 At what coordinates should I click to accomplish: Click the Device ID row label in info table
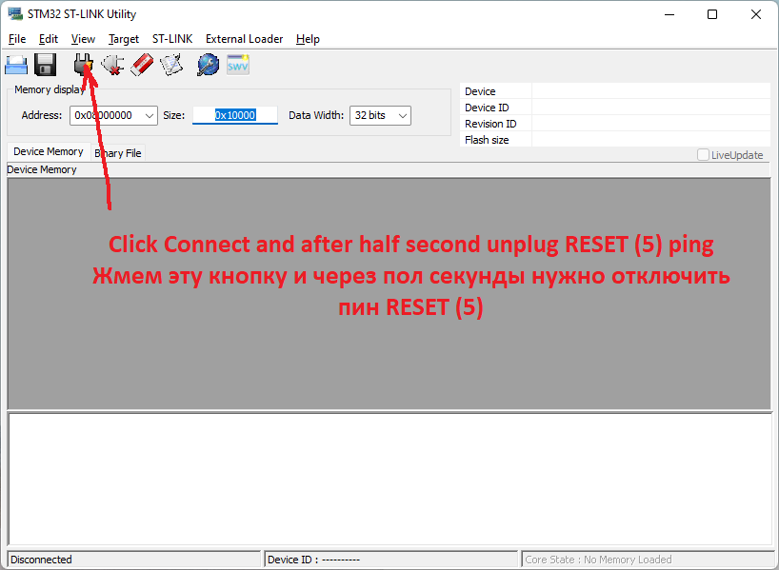(487, 108)
